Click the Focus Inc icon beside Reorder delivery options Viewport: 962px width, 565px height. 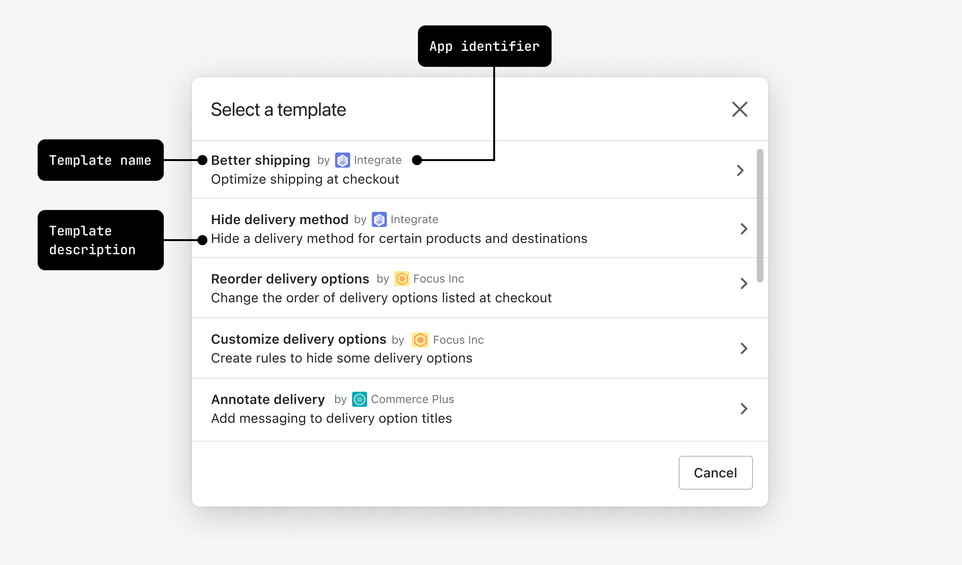click(402, 279)
